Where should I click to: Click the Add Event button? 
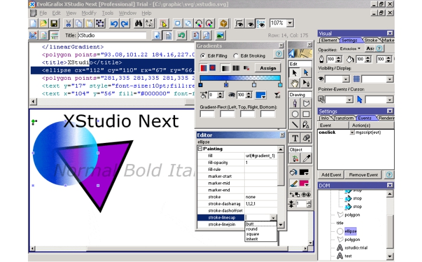click(331, 175)
